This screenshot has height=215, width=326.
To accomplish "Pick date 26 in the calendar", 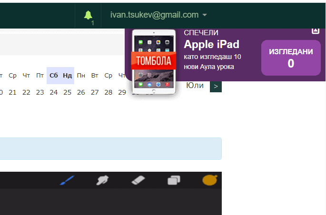I will point(81,92).
